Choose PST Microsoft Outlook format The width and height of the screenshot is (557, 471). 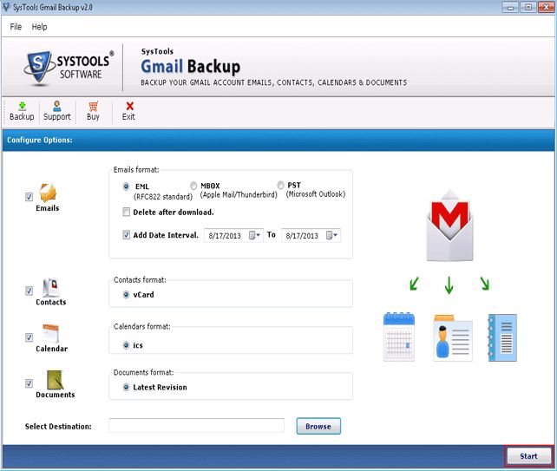click(x=280, y=185)
